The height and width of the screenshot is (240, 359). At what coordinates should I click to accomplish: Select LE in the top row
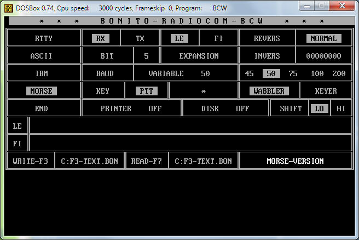click(179, 38)
